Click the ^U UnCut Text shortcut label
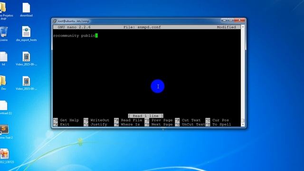This screenshot has height=171, width=304. [x=190, y=124]
